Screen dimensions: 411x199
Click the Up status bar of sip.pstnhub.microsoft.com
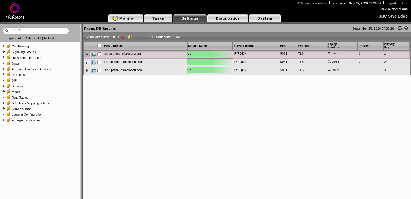[x=210, y=54]
